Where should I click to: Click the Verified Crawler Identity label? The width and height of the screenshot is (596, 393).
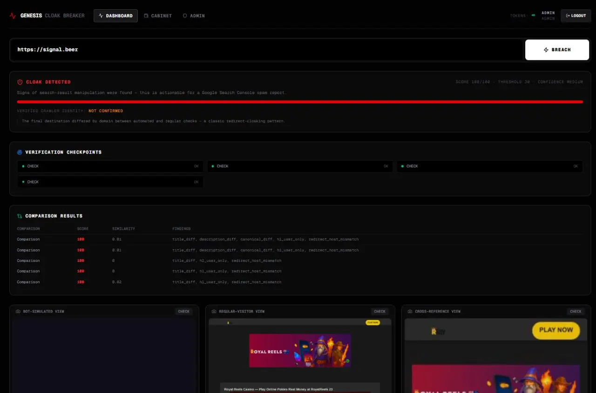[51, 111]
